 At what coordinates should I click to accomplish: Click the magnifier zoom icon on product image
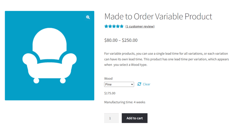click(x=88, y=17)
